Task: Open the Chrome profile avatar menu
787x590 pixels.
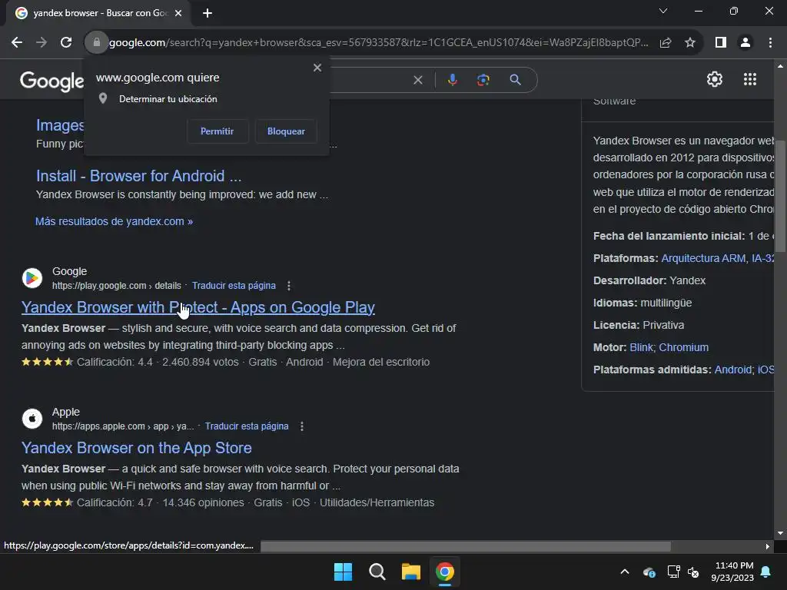Action: click(x=745, y=43)
